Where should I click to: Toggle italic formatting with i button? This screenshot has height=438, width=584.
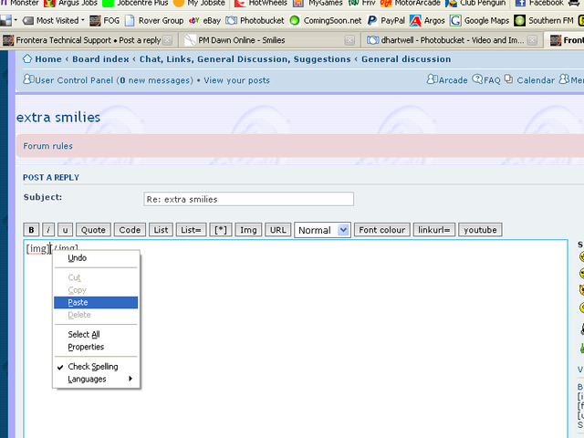[x=49, y=230]
